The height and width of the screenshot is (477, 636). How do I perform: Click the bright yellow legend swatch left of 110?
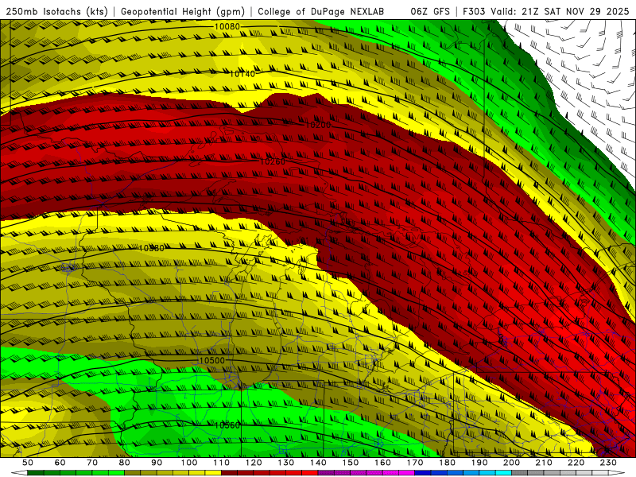coord(213,473)
